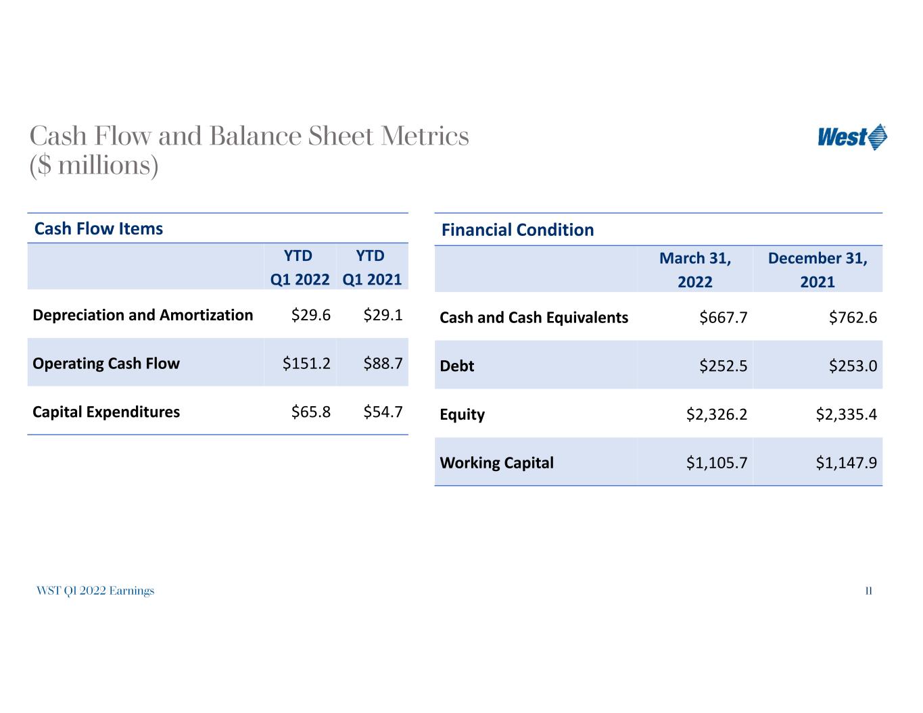Click the December 31, 2021 column header
Screen dimensions: 923x713
(x=818, y=270)
